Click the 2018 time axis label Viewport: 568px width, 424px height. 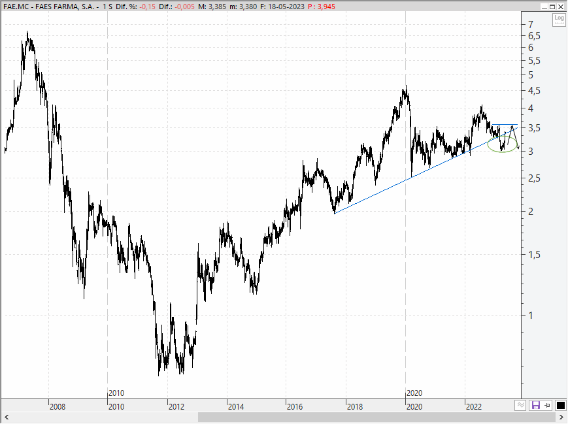[x=355, y=406]
